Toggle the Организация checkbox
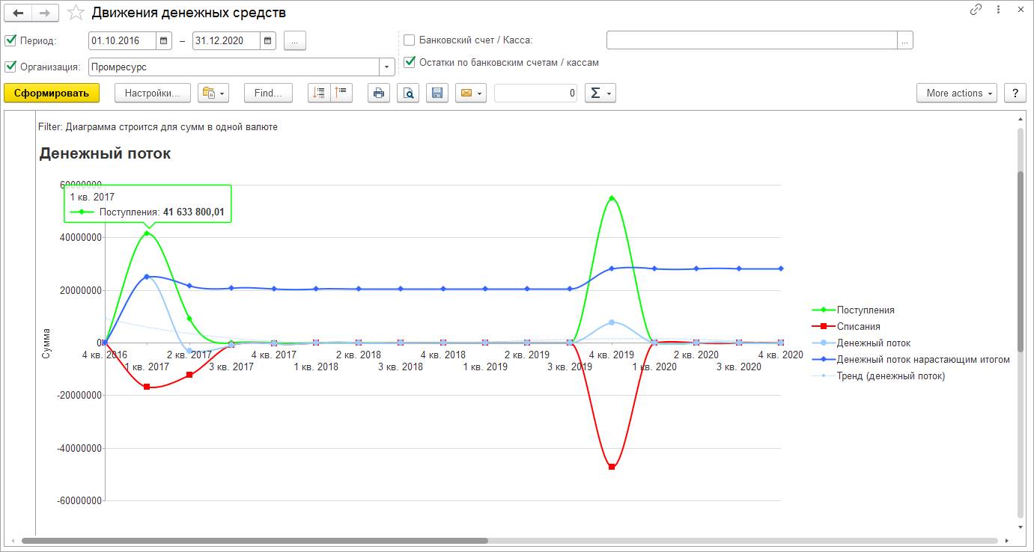Image resolution: width=1034 pixels, height=552 pixels. click(10, 67)
